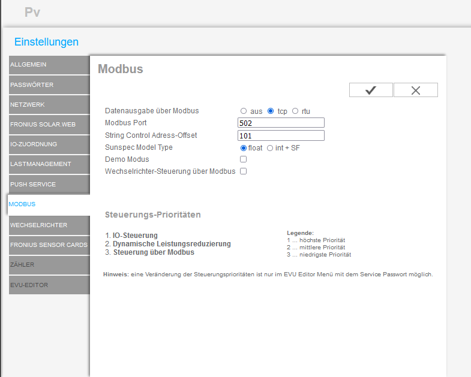Navigate to the Wechselrichter tab
Screen dimensions: 471x377
pos(49,225)
